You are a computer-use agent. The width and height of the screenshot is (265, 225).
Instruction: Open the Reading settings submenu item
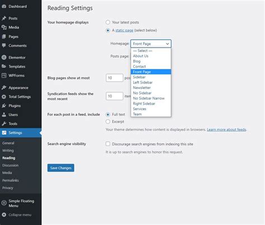coord(9,158)
